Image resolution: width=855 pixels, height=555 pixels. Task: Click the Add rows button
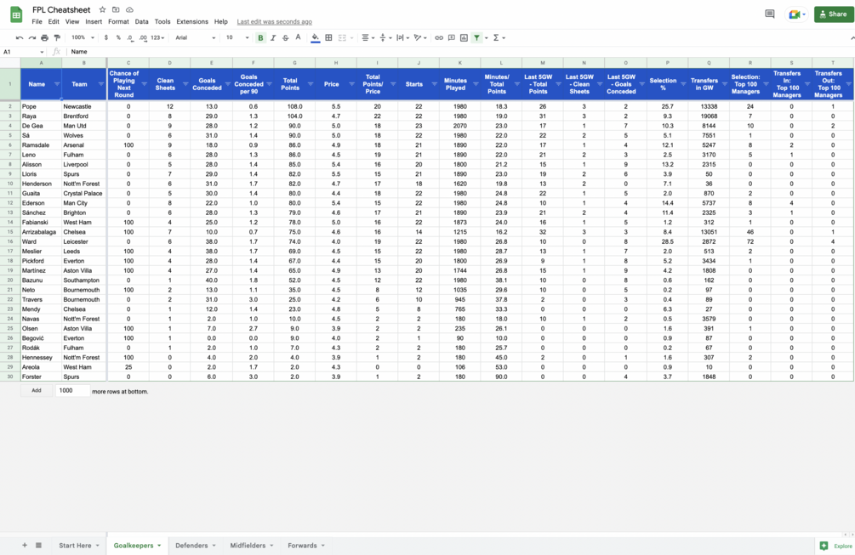click(x=37, y=390)
